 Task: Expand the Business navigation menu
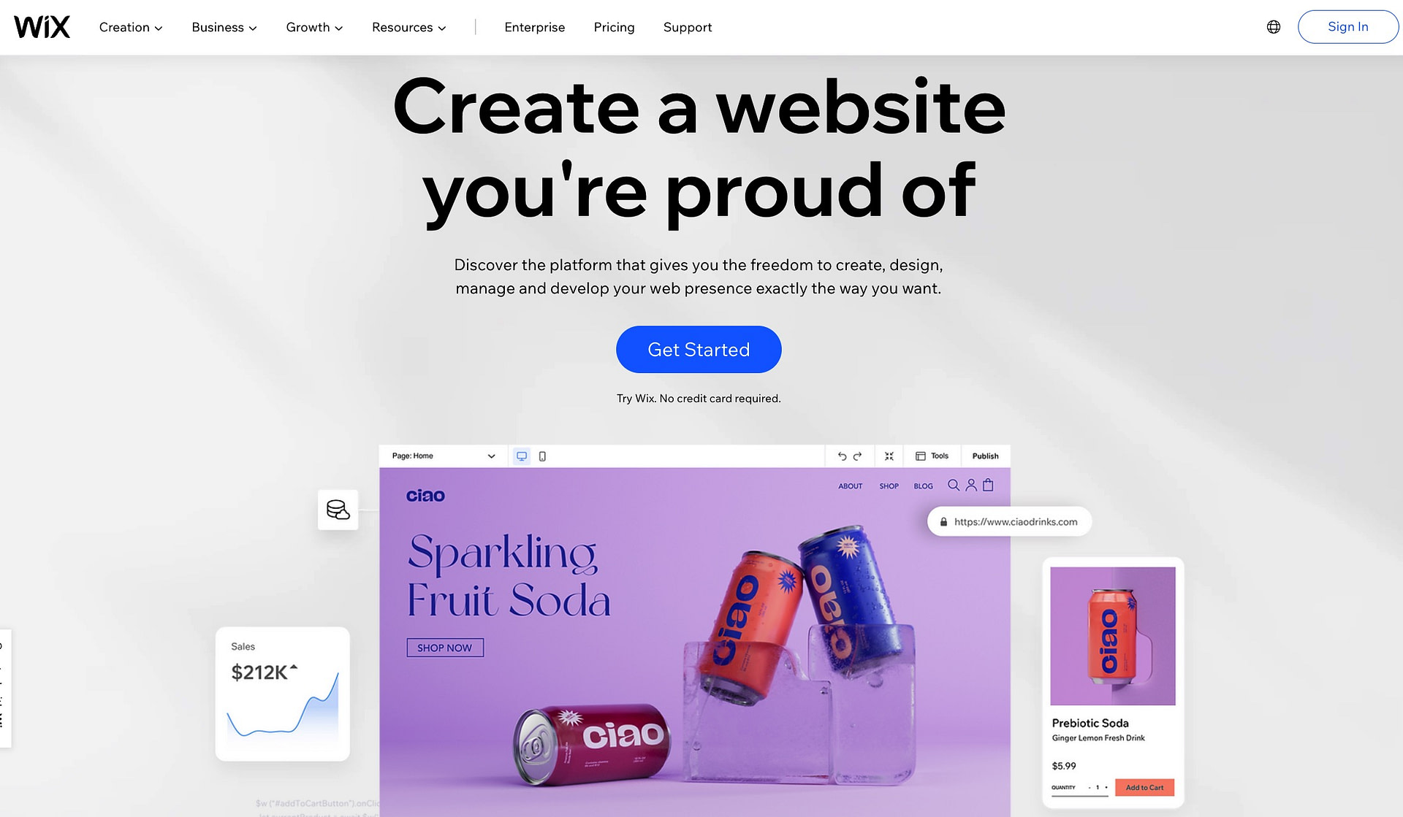[224, 26]
